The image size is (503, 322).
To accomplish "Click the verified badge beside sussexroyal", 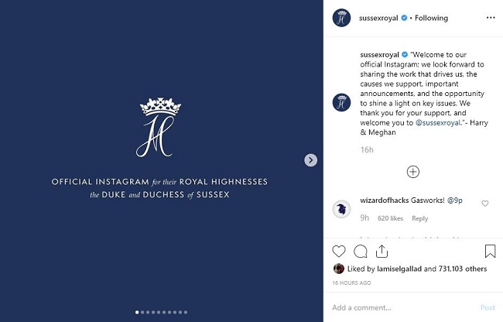I will (x=404, y=17).
